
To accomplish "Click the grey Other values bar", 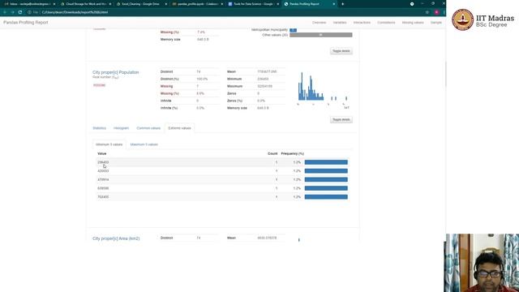I will click(x=321, y=35).
